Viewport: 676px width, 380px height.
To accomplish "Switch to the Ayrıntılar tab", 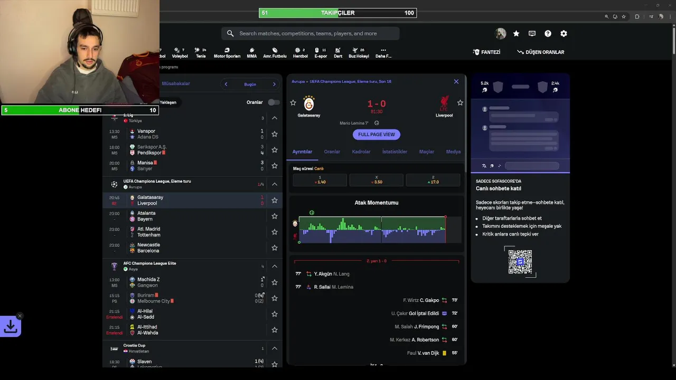I will pos(303,151).
